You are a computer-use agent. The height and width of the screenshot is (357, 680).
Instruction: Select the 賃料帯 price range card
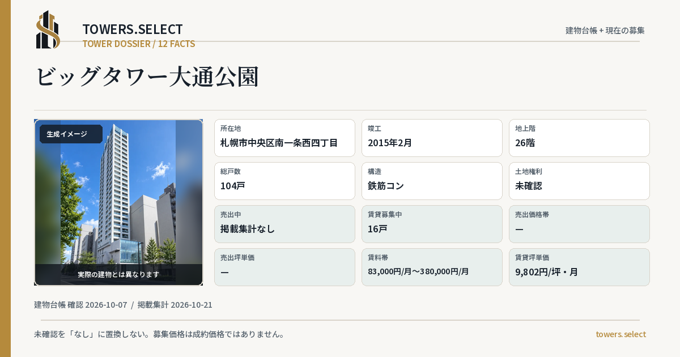click(x=432, y=267)
